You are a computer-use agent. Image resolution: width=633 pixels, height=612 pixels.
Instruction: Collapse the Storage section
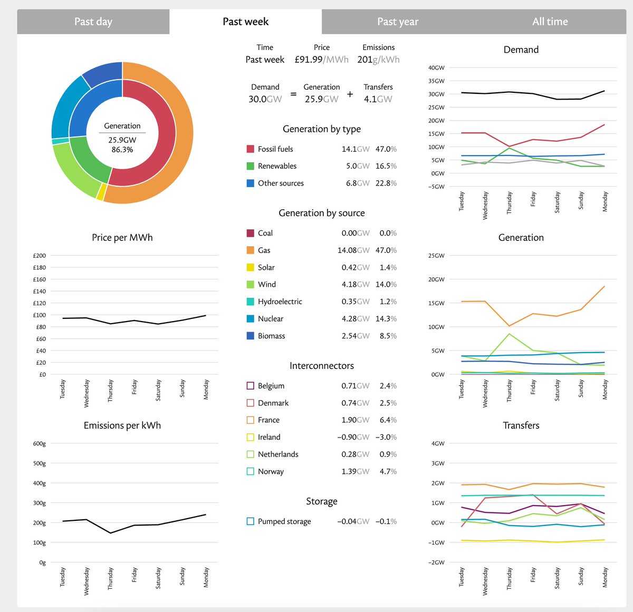[x=322, y=501]
